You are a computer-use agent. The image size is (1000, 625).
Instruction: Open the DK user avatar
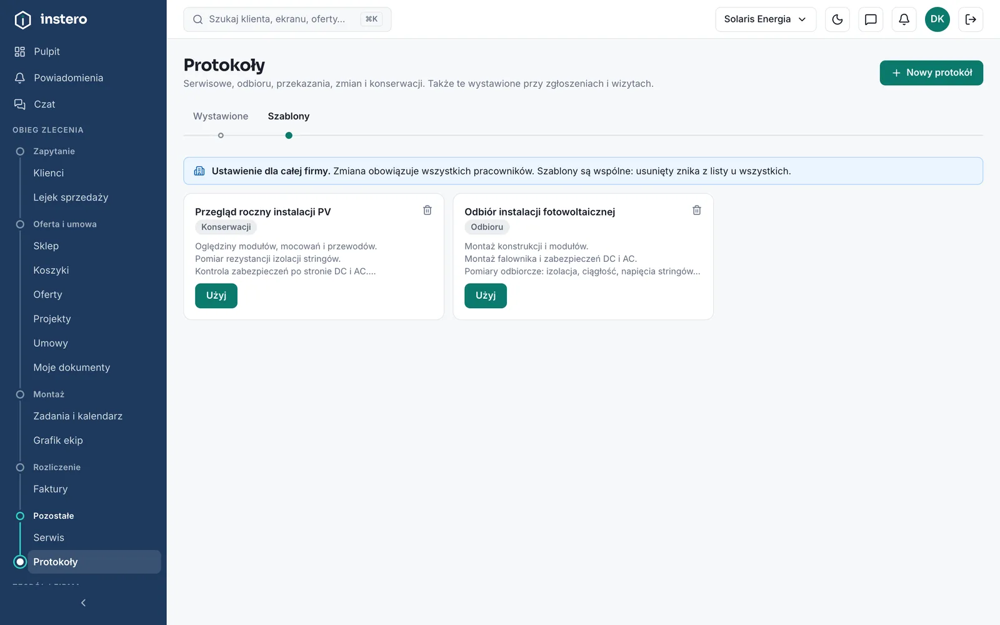point(937,19)
